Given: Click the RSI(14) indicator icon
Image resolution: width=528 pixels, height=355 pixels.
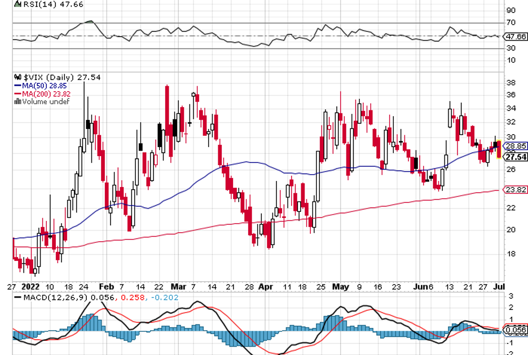Looking at the screenshot, I should click(x=17, y=3).
